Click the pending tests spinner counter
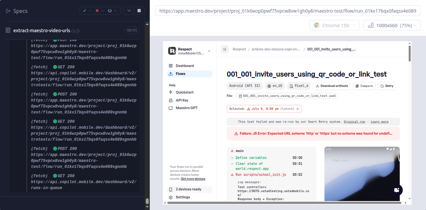The width and height of the screenshot is (426, 210). click(112, 11)
